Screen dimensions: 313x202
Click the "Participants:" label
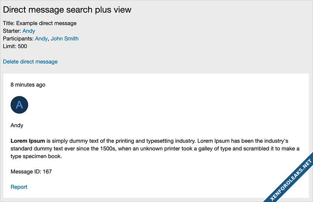(x=18, y=38)
